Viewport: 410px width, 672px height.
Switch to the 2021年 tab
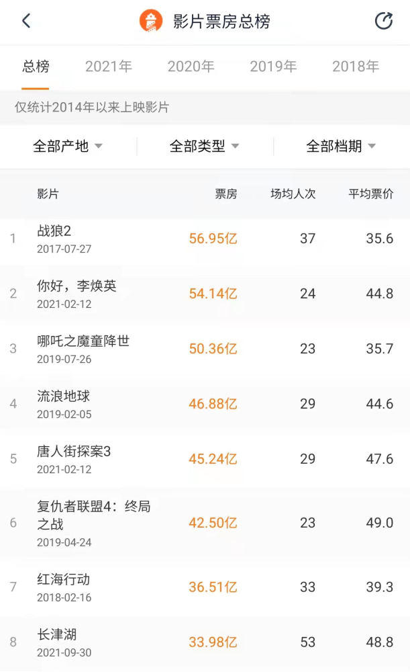point(109,67)
